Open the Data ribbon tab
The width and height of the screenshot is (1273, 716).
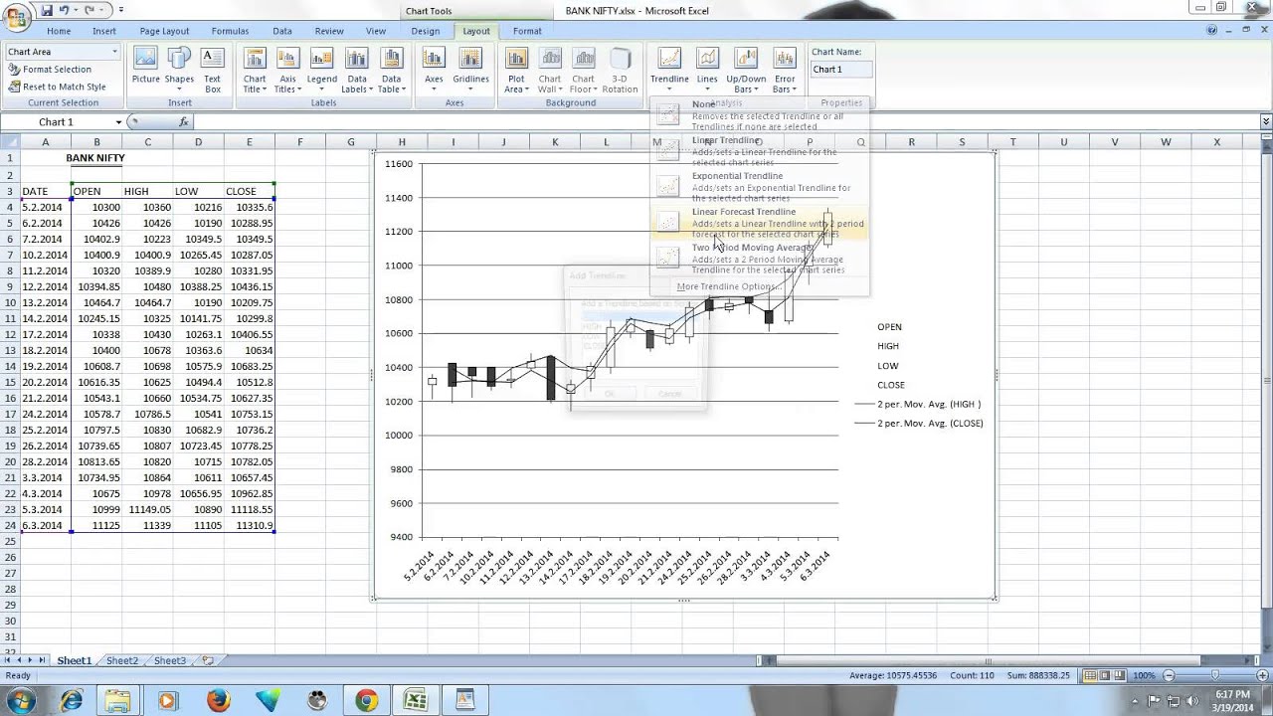pyautogui.click(x=282, y=31)
